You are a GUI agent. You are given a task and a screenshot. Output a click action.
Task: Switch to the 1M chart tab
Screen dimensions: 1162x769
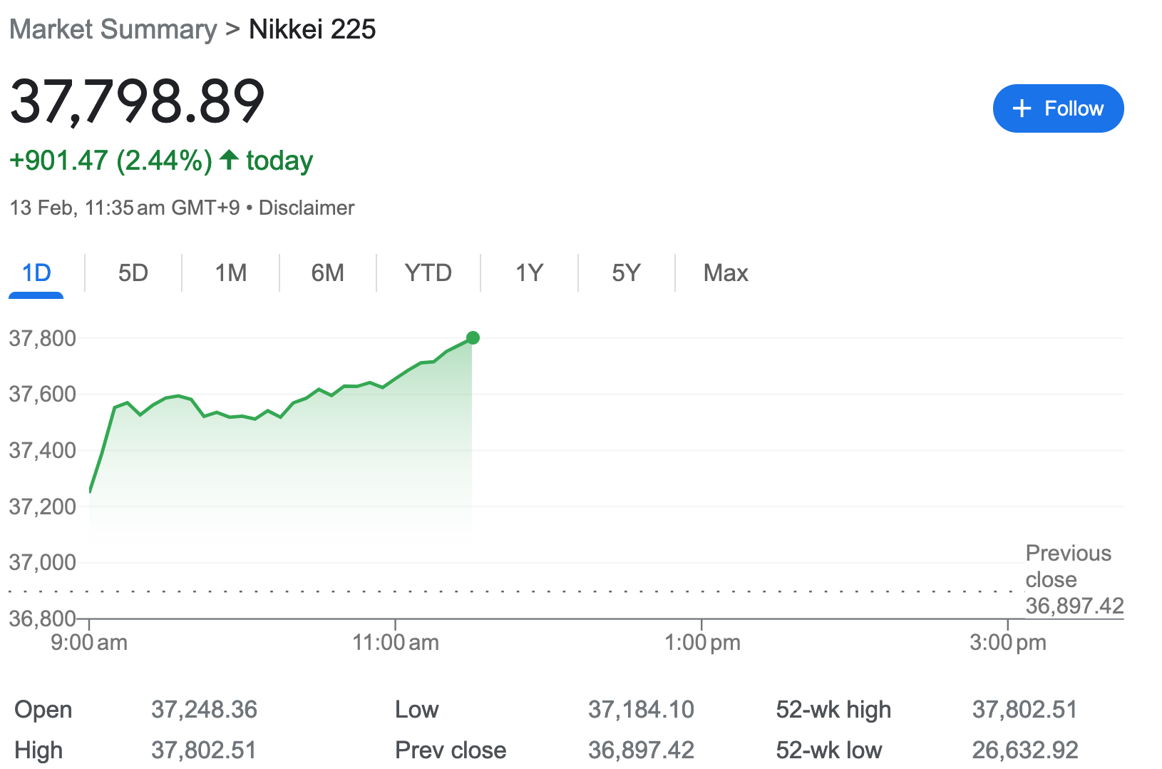230,273
